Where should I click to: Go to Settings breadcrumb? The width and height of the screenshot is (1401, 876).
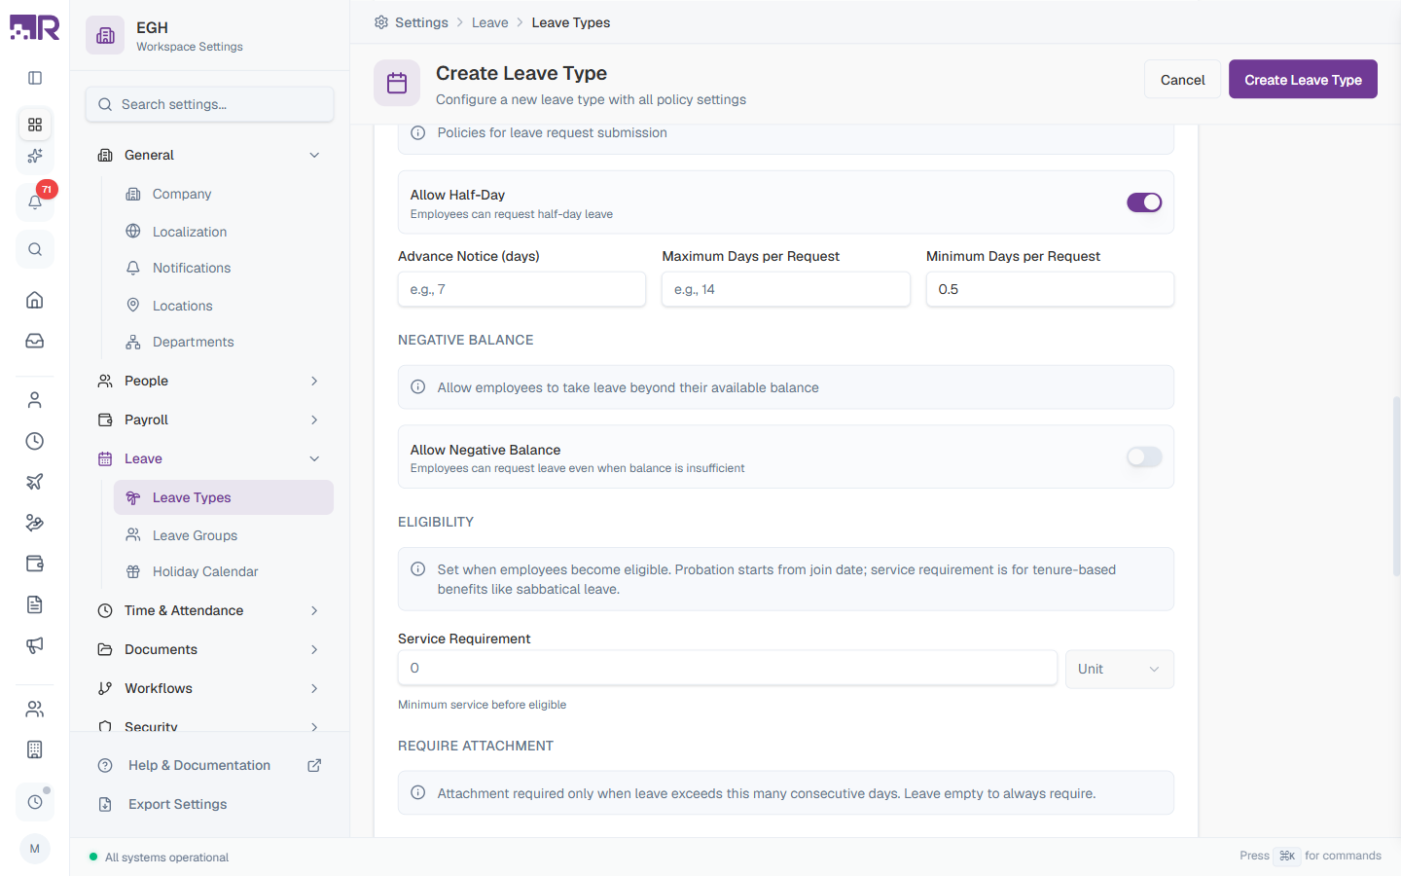pyautogui.click(x=421, y=22)
